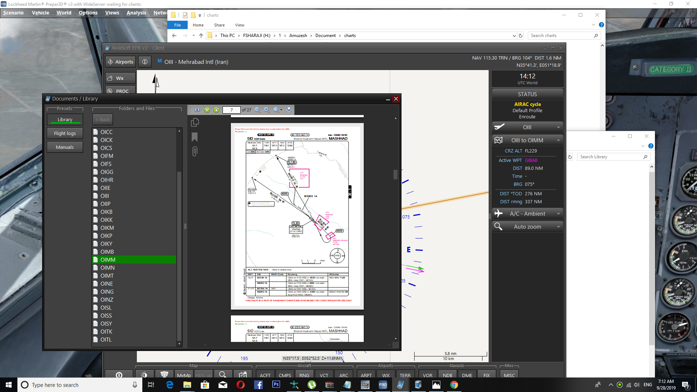
Task: Select the OIMM folder entry
Action: 134,260
